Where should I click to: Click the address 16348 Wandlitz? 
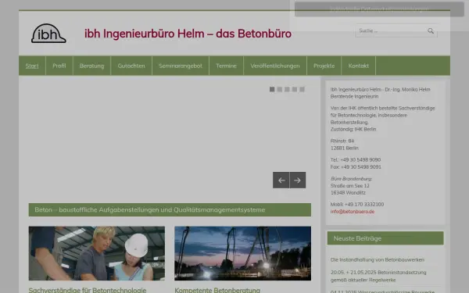348,192
